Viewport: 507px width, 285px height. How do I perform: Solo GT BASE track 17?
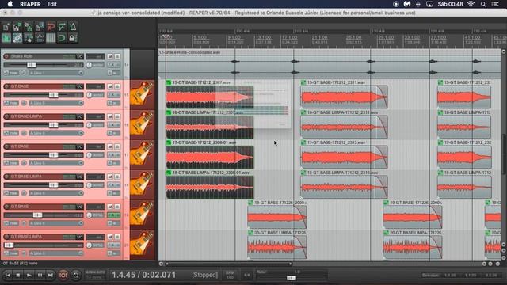point(117,146)
